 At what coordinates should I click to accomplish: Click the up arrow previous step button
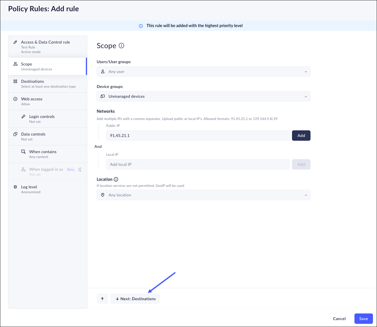[102, 299]
